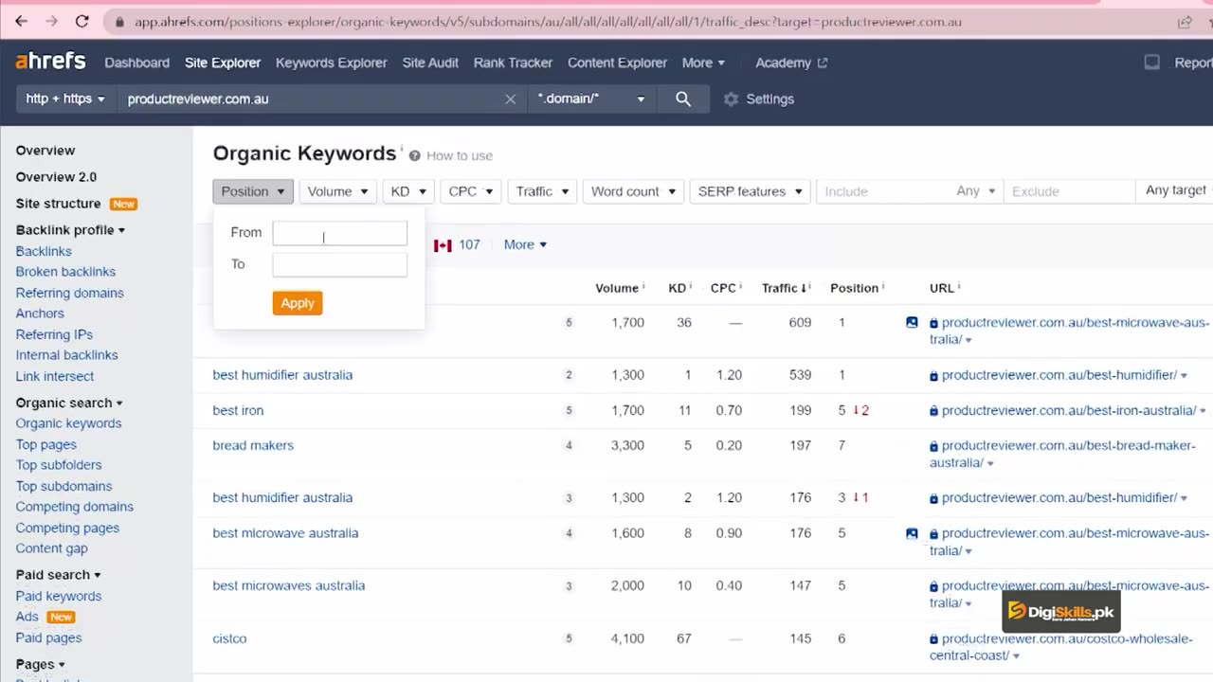
Task: Open Content gap in sidebar
Action: click(51, 548)
